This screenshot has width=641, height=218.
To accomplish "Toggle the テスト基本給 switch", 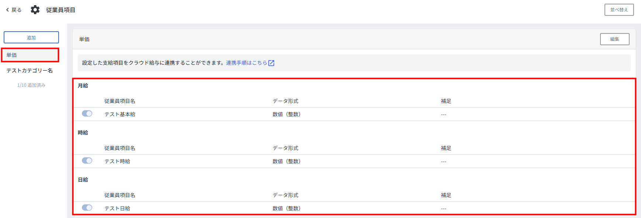I will pos(87,114).
